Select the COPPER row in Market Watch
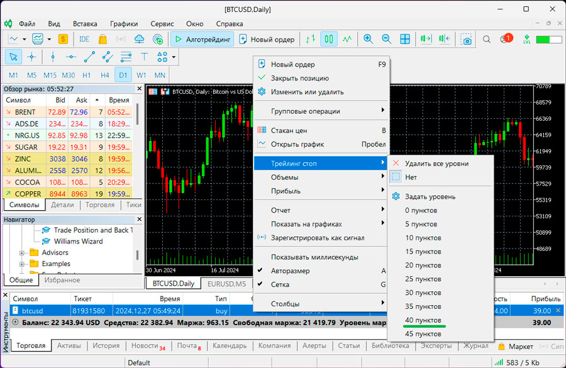The image size is (566, 368). (68, 194)
